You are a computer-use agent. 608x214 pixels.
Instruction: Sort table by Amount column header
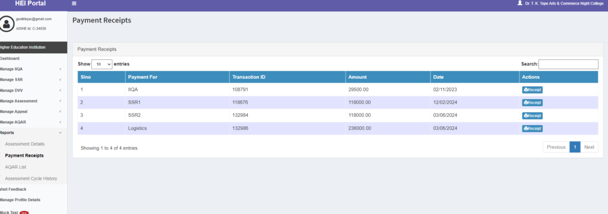click(388, 77)
